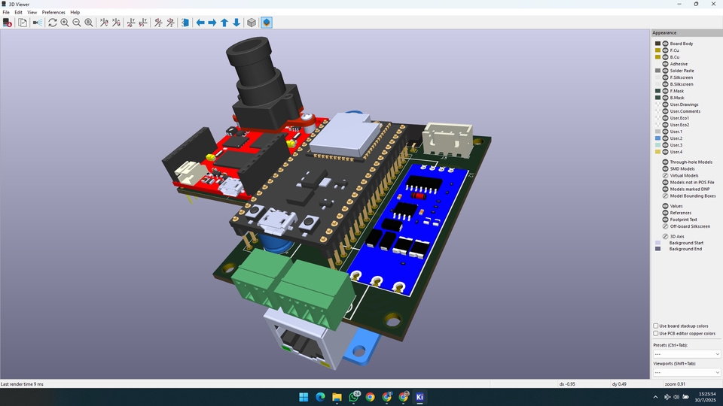Click the Zoom out magnifier icon
723x406 pixels.
tap(77, 23)
